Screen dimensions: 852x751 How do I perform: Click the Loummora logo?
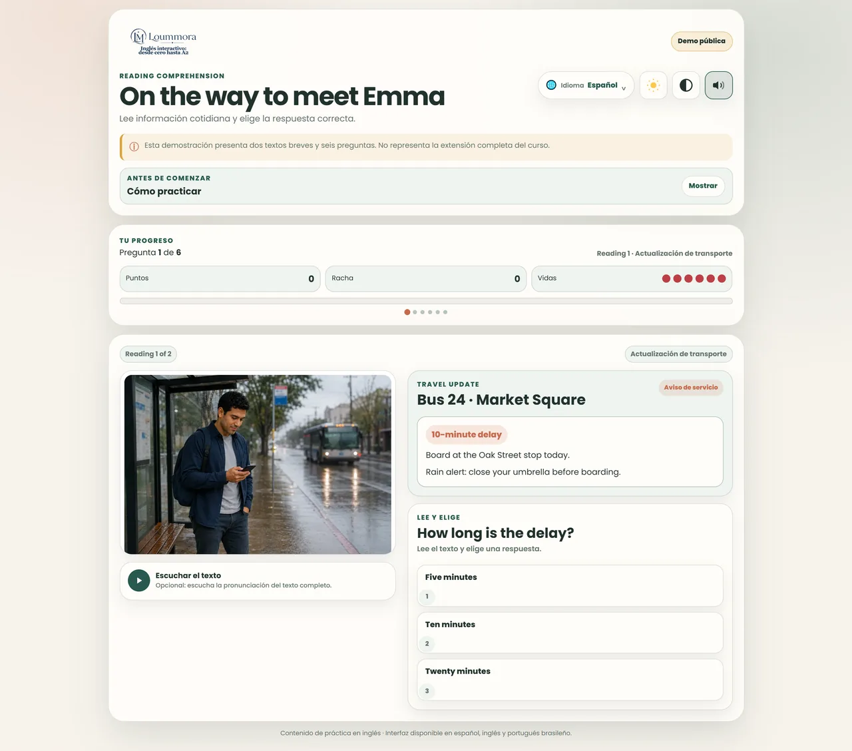point(164,42)
